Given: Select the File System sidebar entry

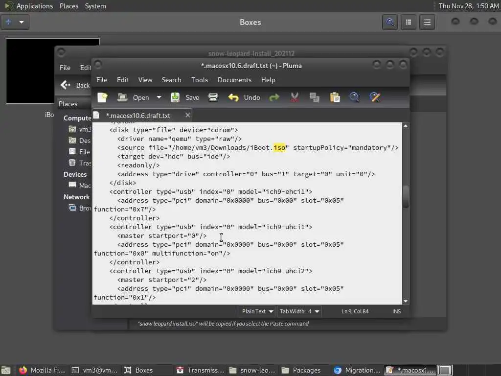Looking at the screenshot, I should [80, 152].
